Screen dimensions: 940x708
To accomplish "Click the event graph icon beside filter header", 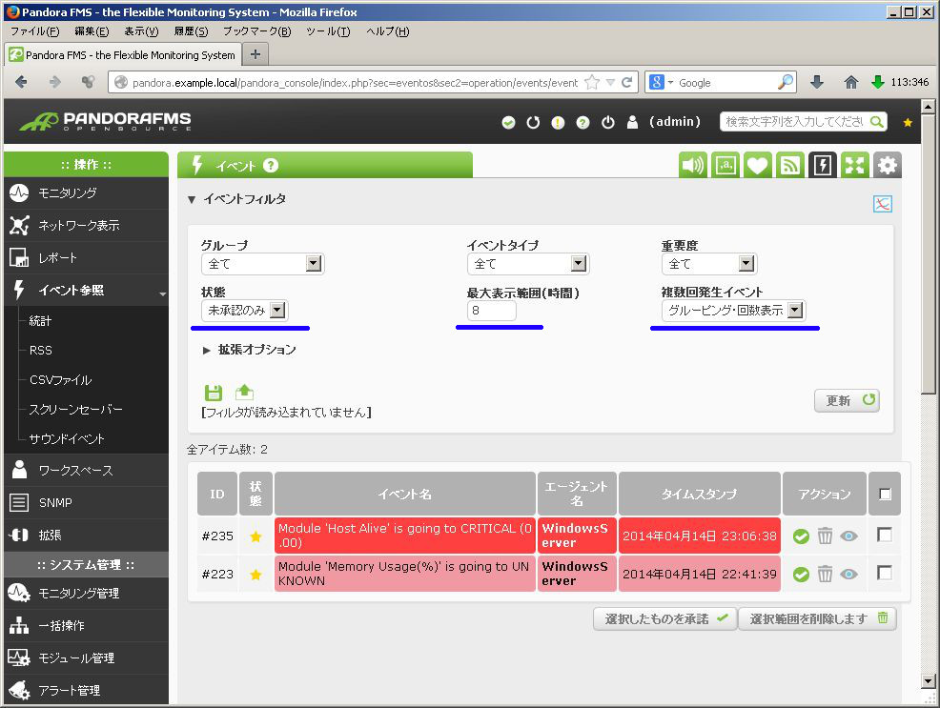I will click(x=883, y=204).
